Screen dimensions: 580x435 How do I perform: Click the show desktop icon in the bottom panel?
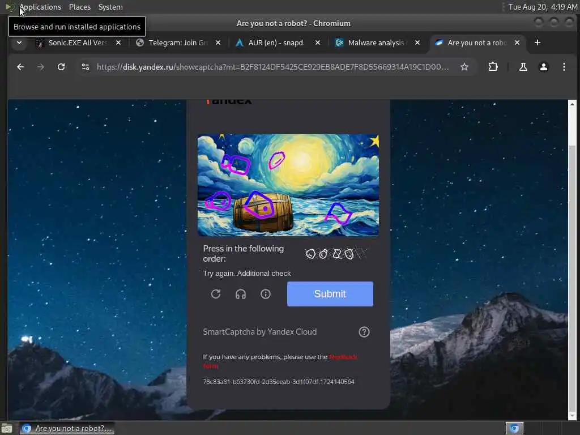point(7,428)
